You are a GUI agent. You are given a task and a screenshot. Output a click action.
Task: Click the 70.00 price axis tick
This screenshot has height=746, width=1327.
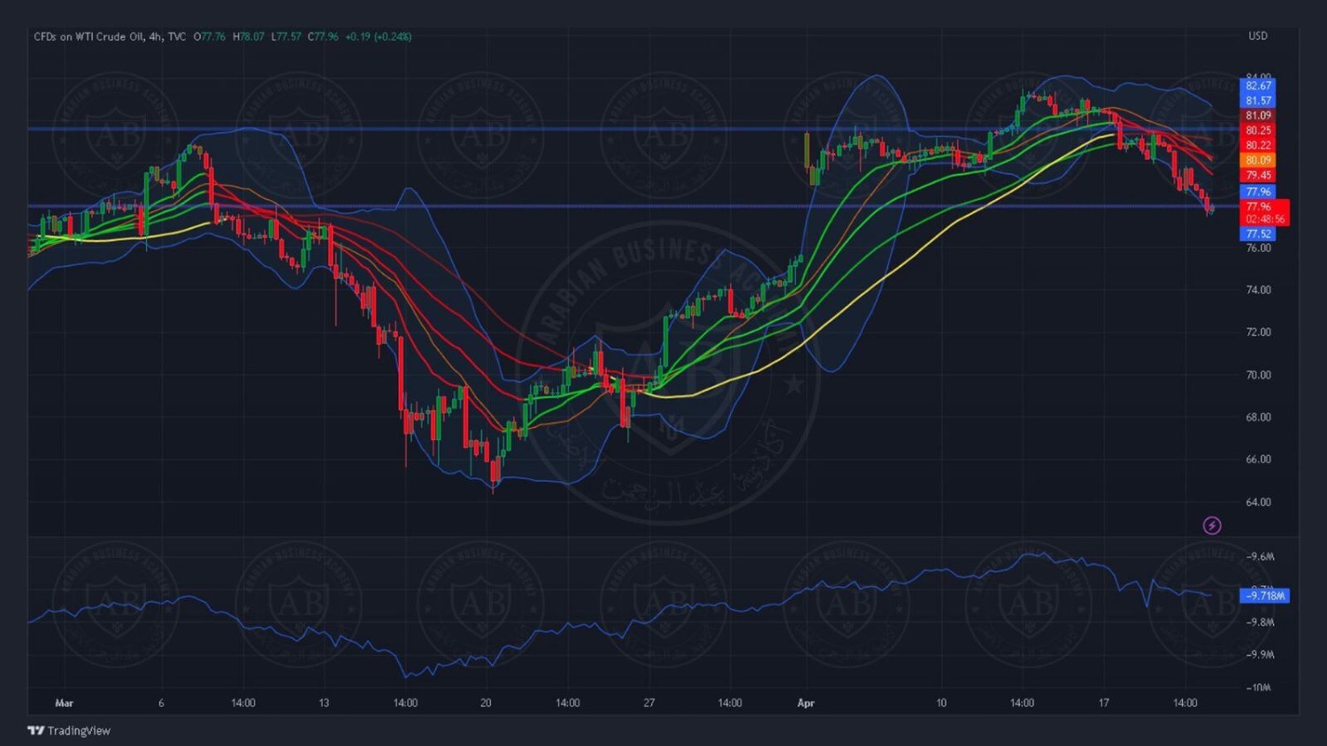(x=1258, y=375)
